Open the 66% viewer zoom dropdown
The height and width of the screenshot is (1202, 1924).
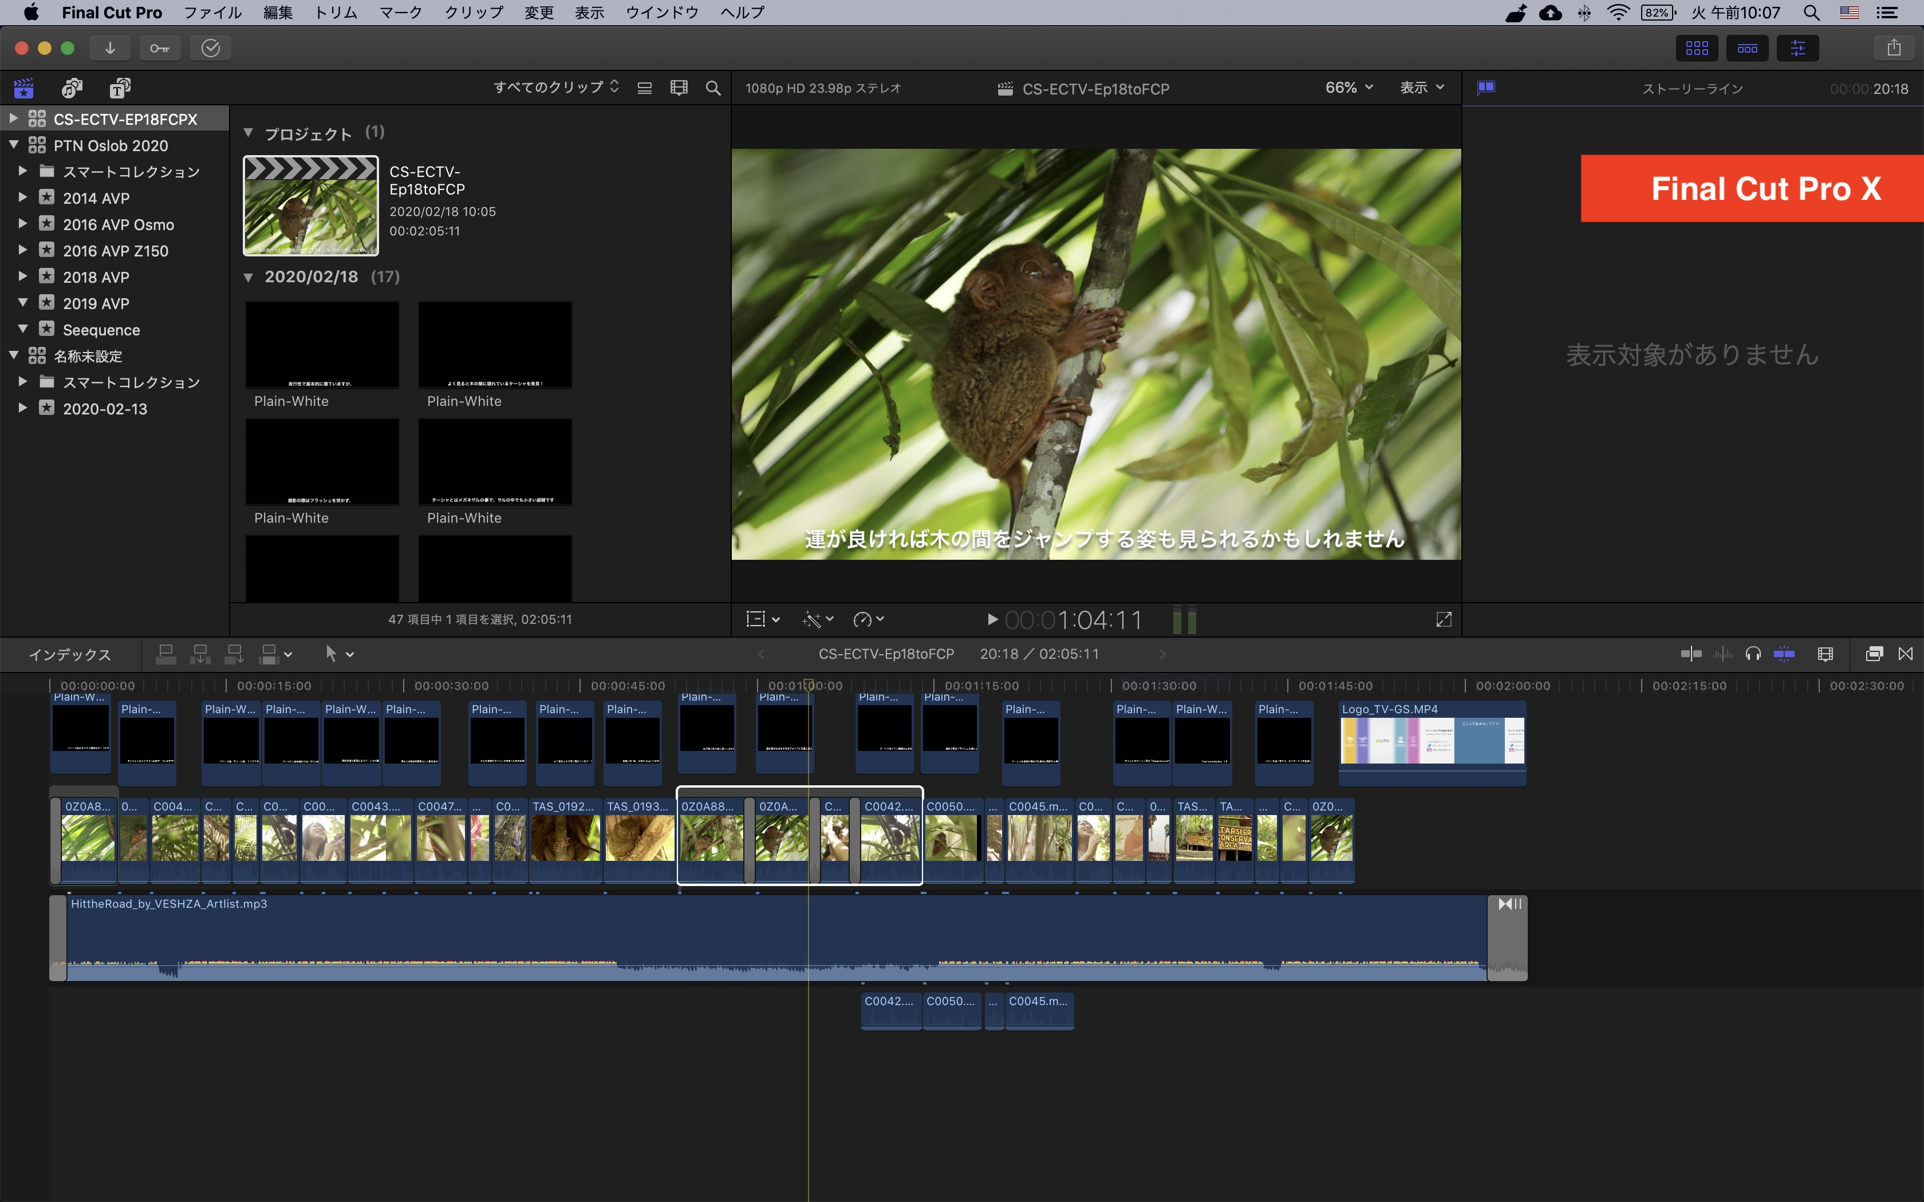click(x=1349, y=88)
